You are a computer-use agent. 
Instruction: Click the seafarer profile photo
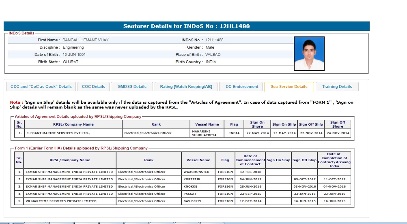point(309,53)
